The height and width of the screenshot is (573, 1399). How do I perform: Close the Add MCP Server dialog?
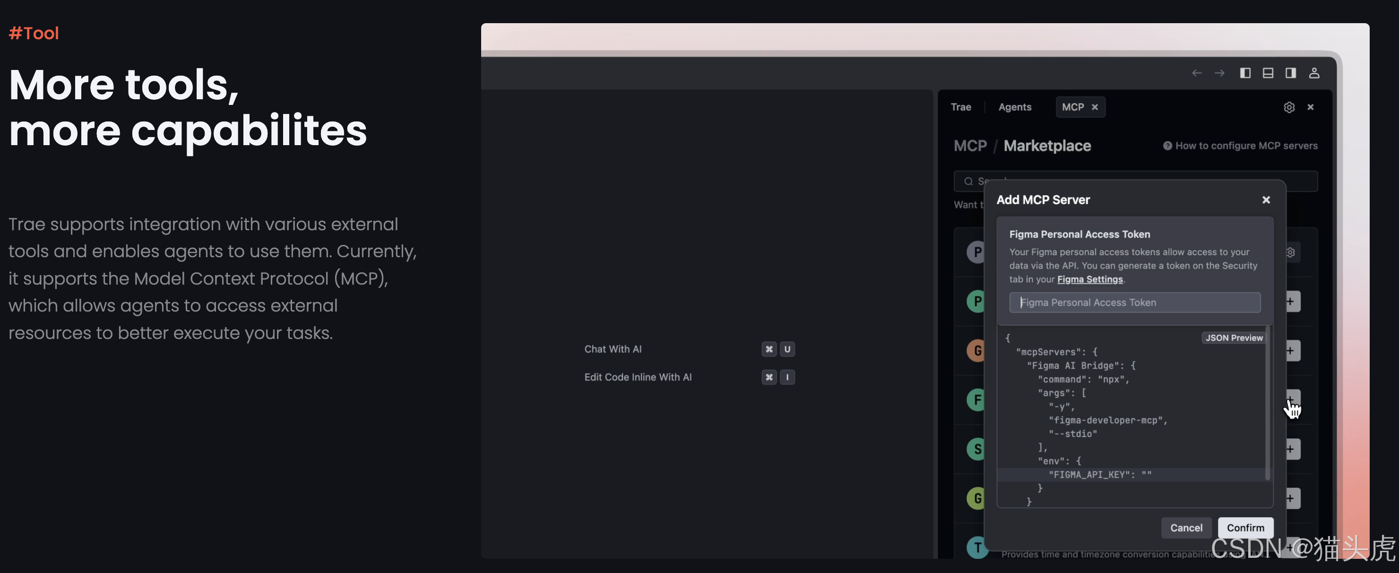pos(1266,200)
